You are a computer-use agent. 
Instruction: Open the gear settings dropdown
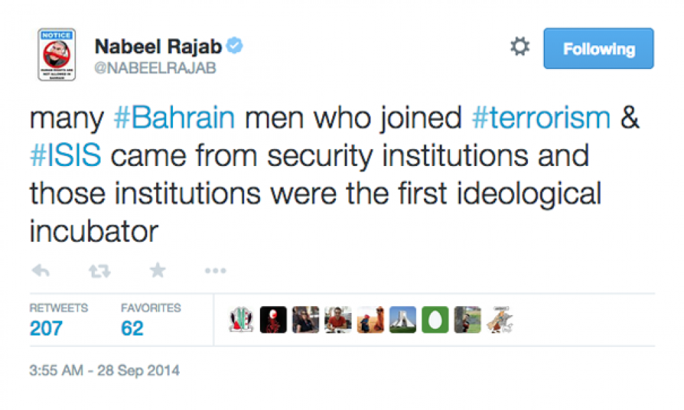[x=520, y=46]
